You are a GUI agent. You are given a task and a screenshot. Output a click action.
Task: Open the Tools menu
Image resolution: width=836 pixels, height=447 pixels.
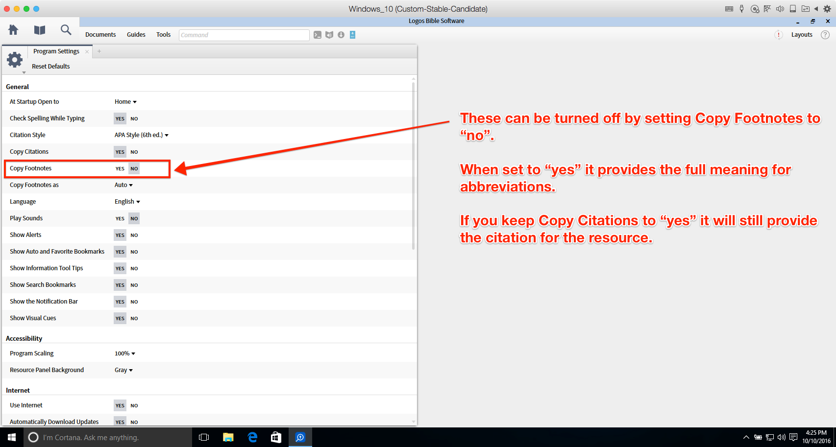[163, 35]
